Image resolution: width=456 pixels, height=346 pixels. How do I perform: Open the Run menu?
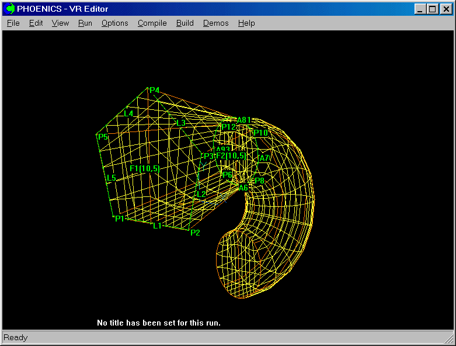(85, 23)
